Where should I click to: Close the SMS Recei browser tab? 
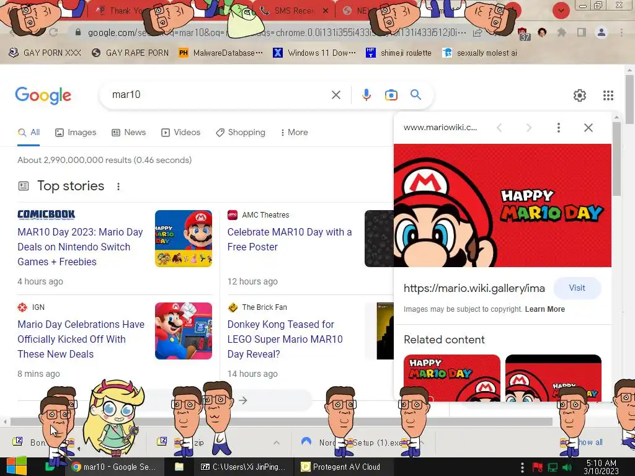(x=325, y=11)
